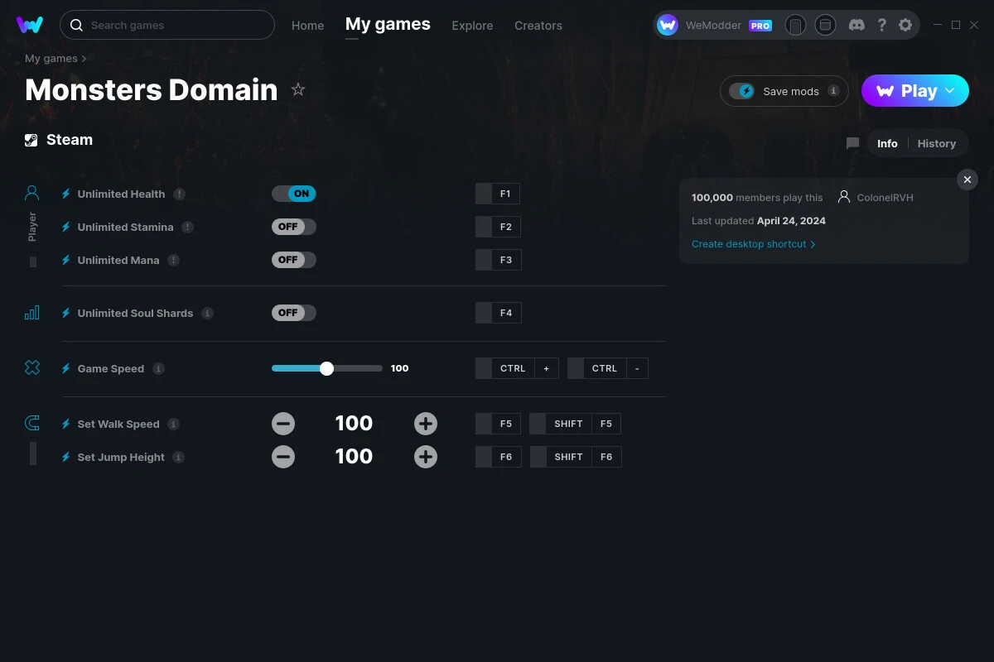Switch to the History tab
The image size is (994, 662).
pos(936,143)
